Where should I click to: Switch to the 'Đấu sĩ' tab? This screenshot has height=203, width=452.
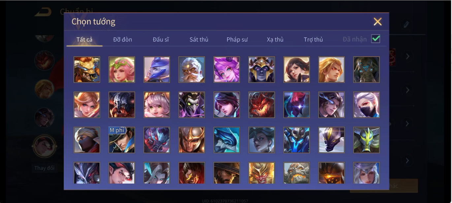[x=161, y=40]
